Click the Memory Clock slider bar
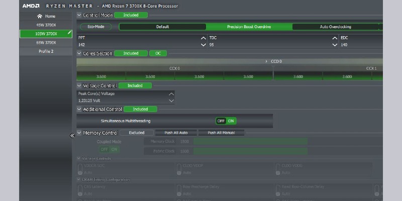 pos(250,142)
